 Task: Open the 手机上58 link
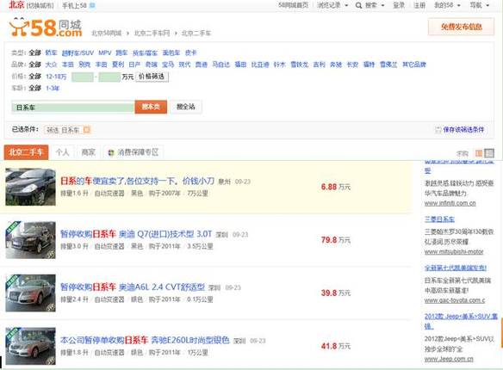click(x=74, y=5)
